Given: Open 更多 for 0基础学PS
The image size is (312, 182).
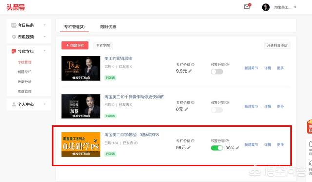Looking at the screenshot, I should tap(280, 145).
